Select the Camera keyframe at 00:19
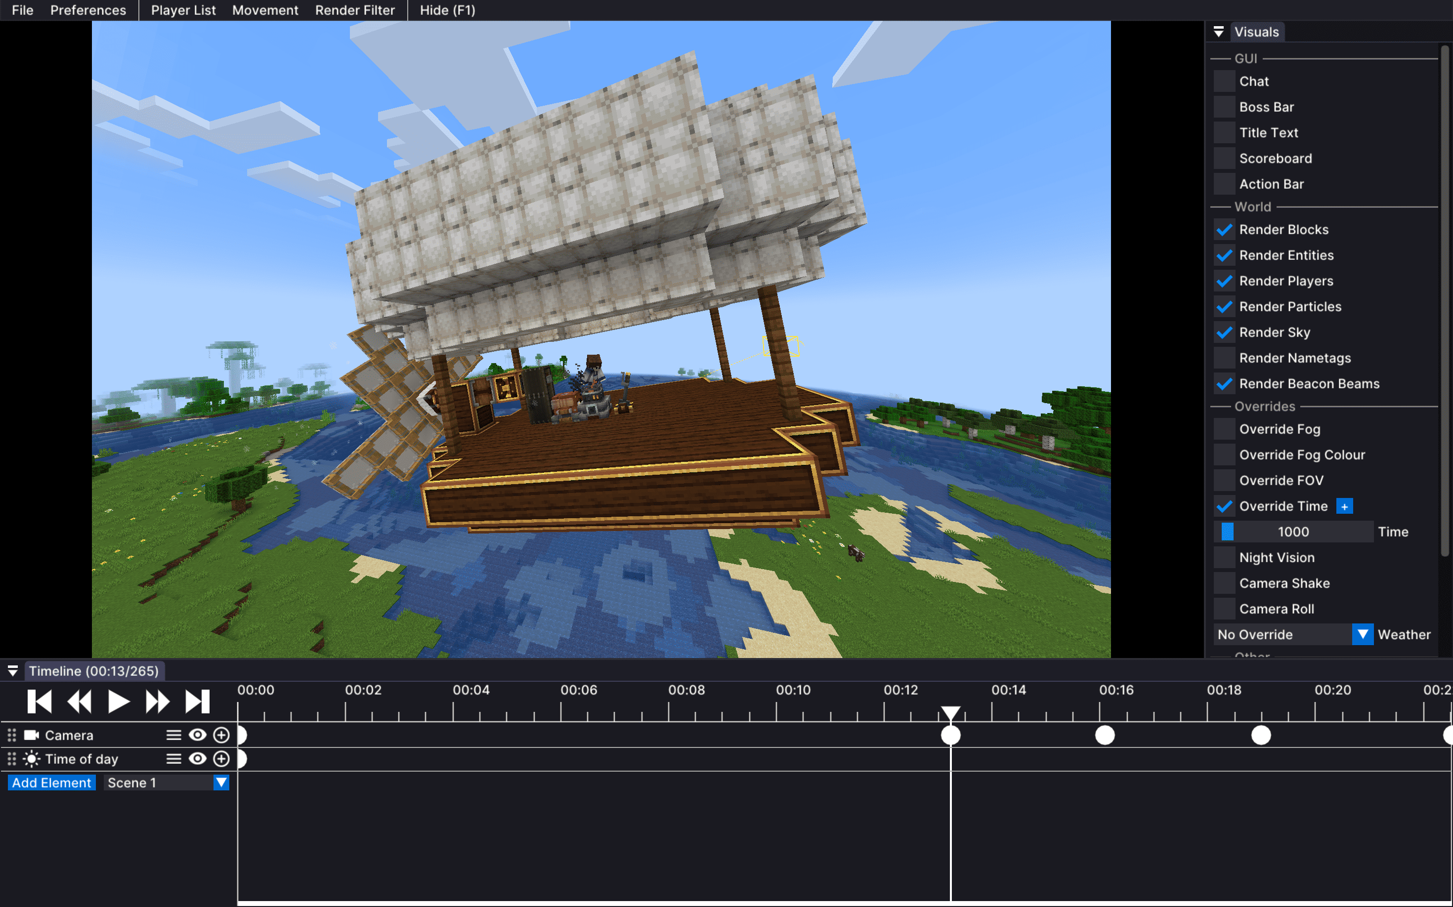Viewport: 1453px width, 907px height. click(1261, 735)
